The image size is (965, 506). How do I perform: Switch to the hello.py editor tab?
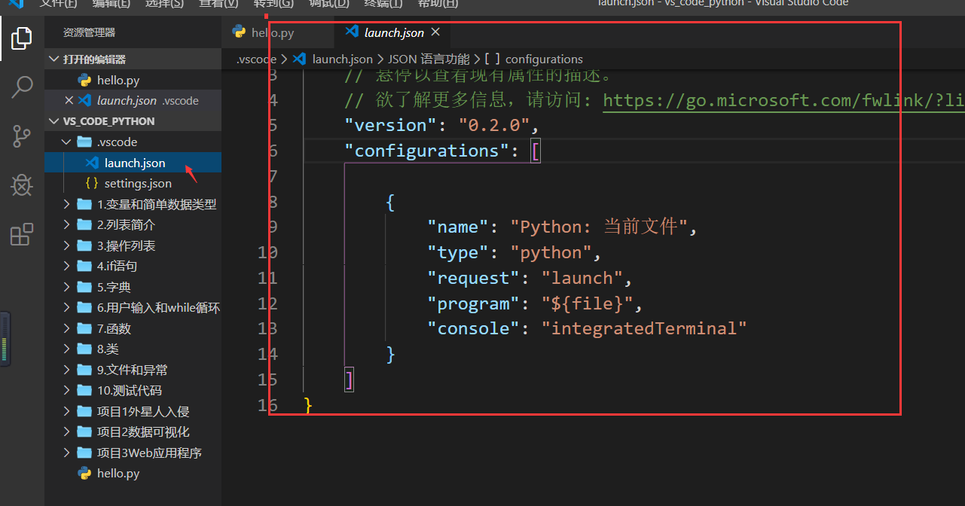[279, 32]
